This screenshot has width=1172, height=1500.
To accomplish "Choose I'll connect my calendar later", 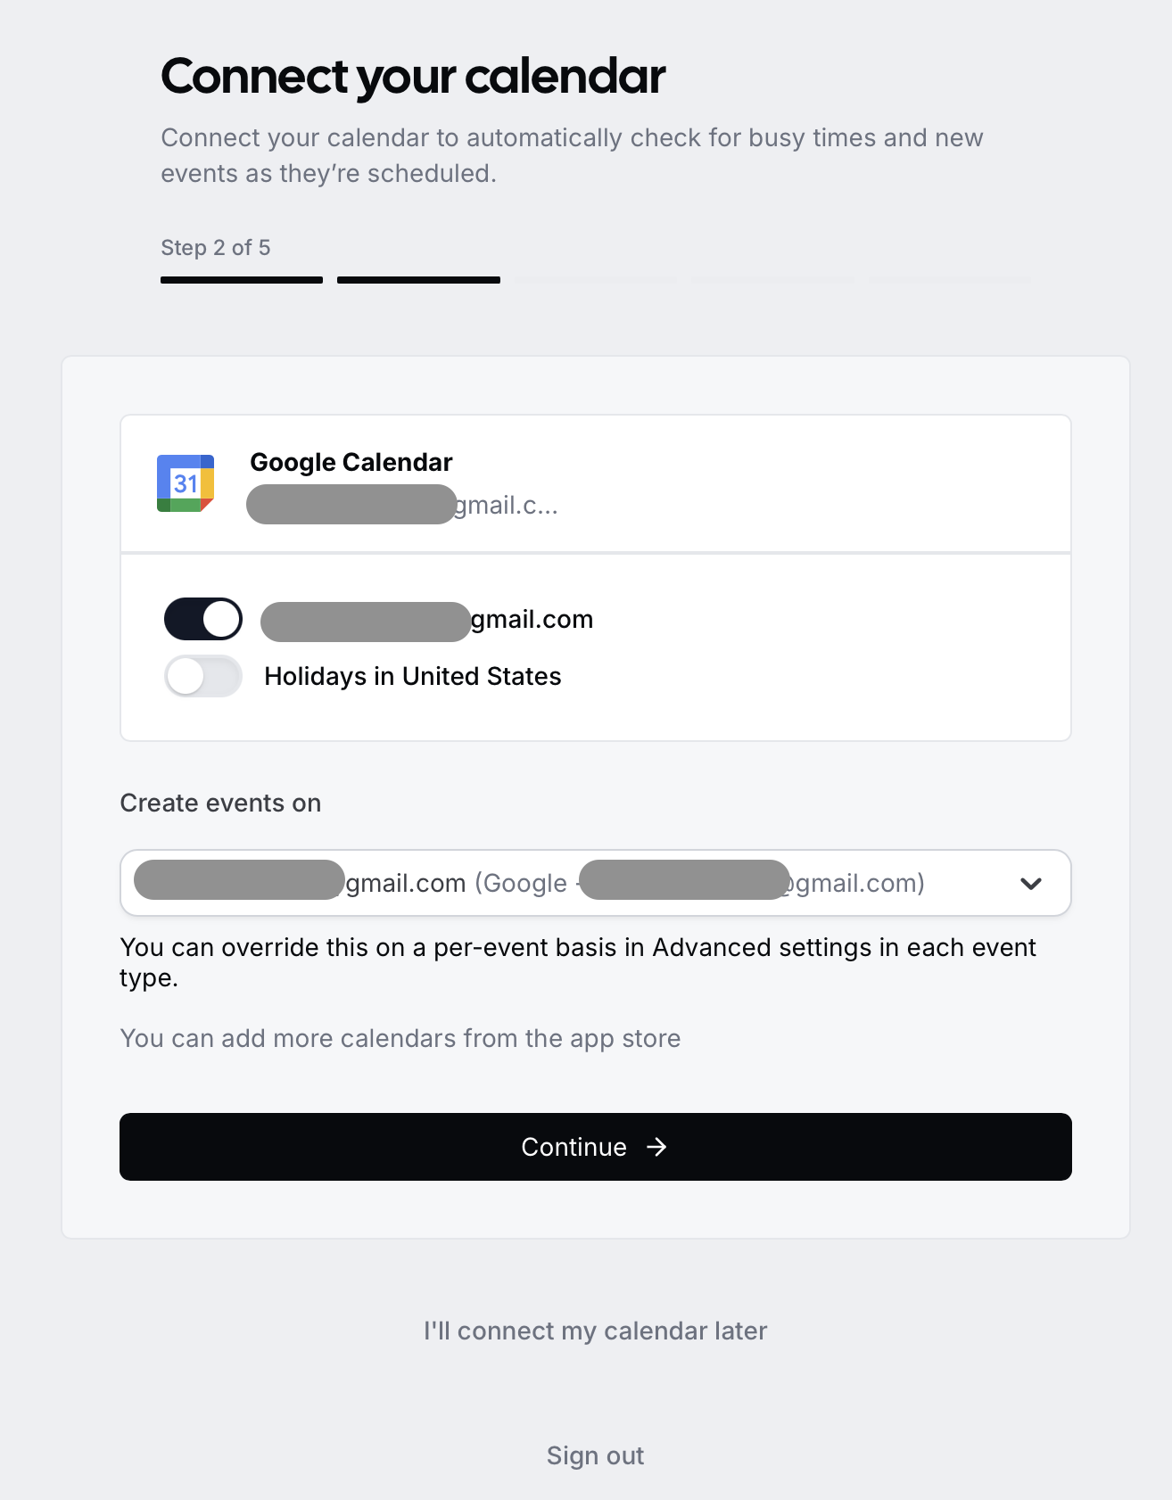I will coord(596,1331).
